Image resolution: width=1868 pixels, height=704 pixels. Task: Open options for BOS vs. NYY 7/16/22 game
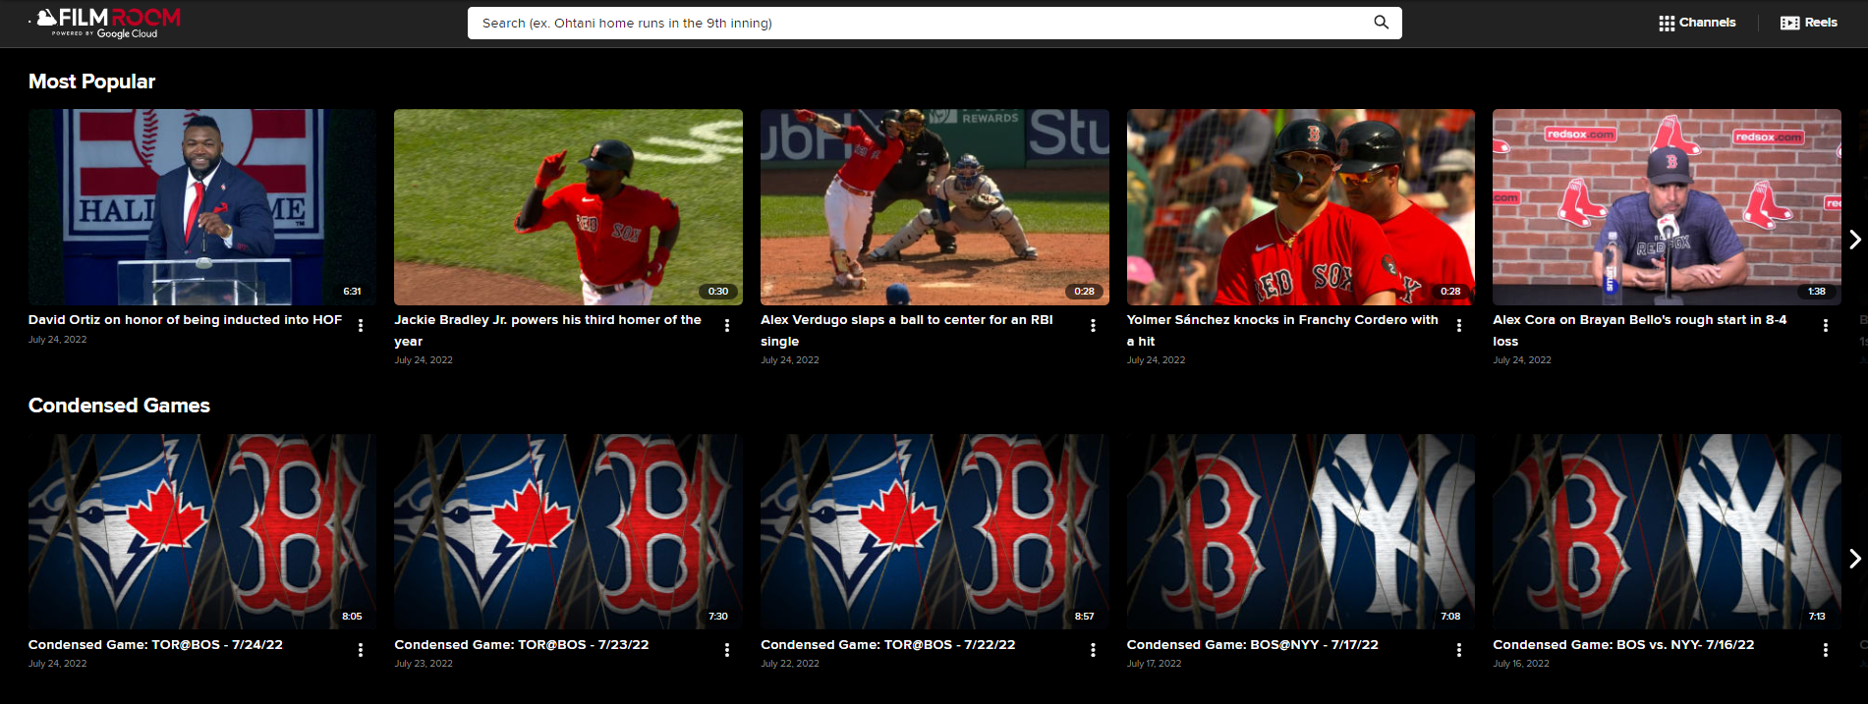click(x=1826, y=650)
